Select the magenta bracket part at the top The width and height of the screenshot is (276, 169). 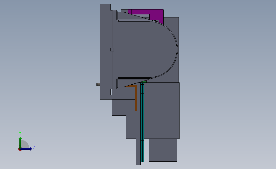point(157,14)
